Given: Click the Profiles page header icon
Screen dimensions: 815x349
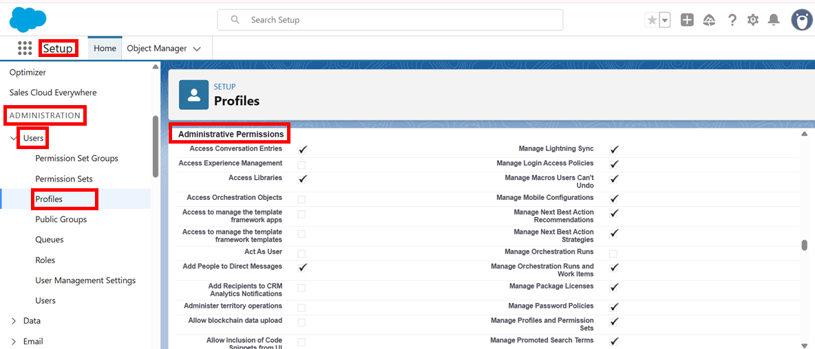Looking at the screenshot, I should pos(194,94).
